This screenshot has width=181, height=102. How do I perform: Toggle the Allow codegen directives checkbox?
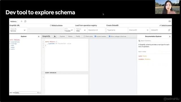click(109, 36)
